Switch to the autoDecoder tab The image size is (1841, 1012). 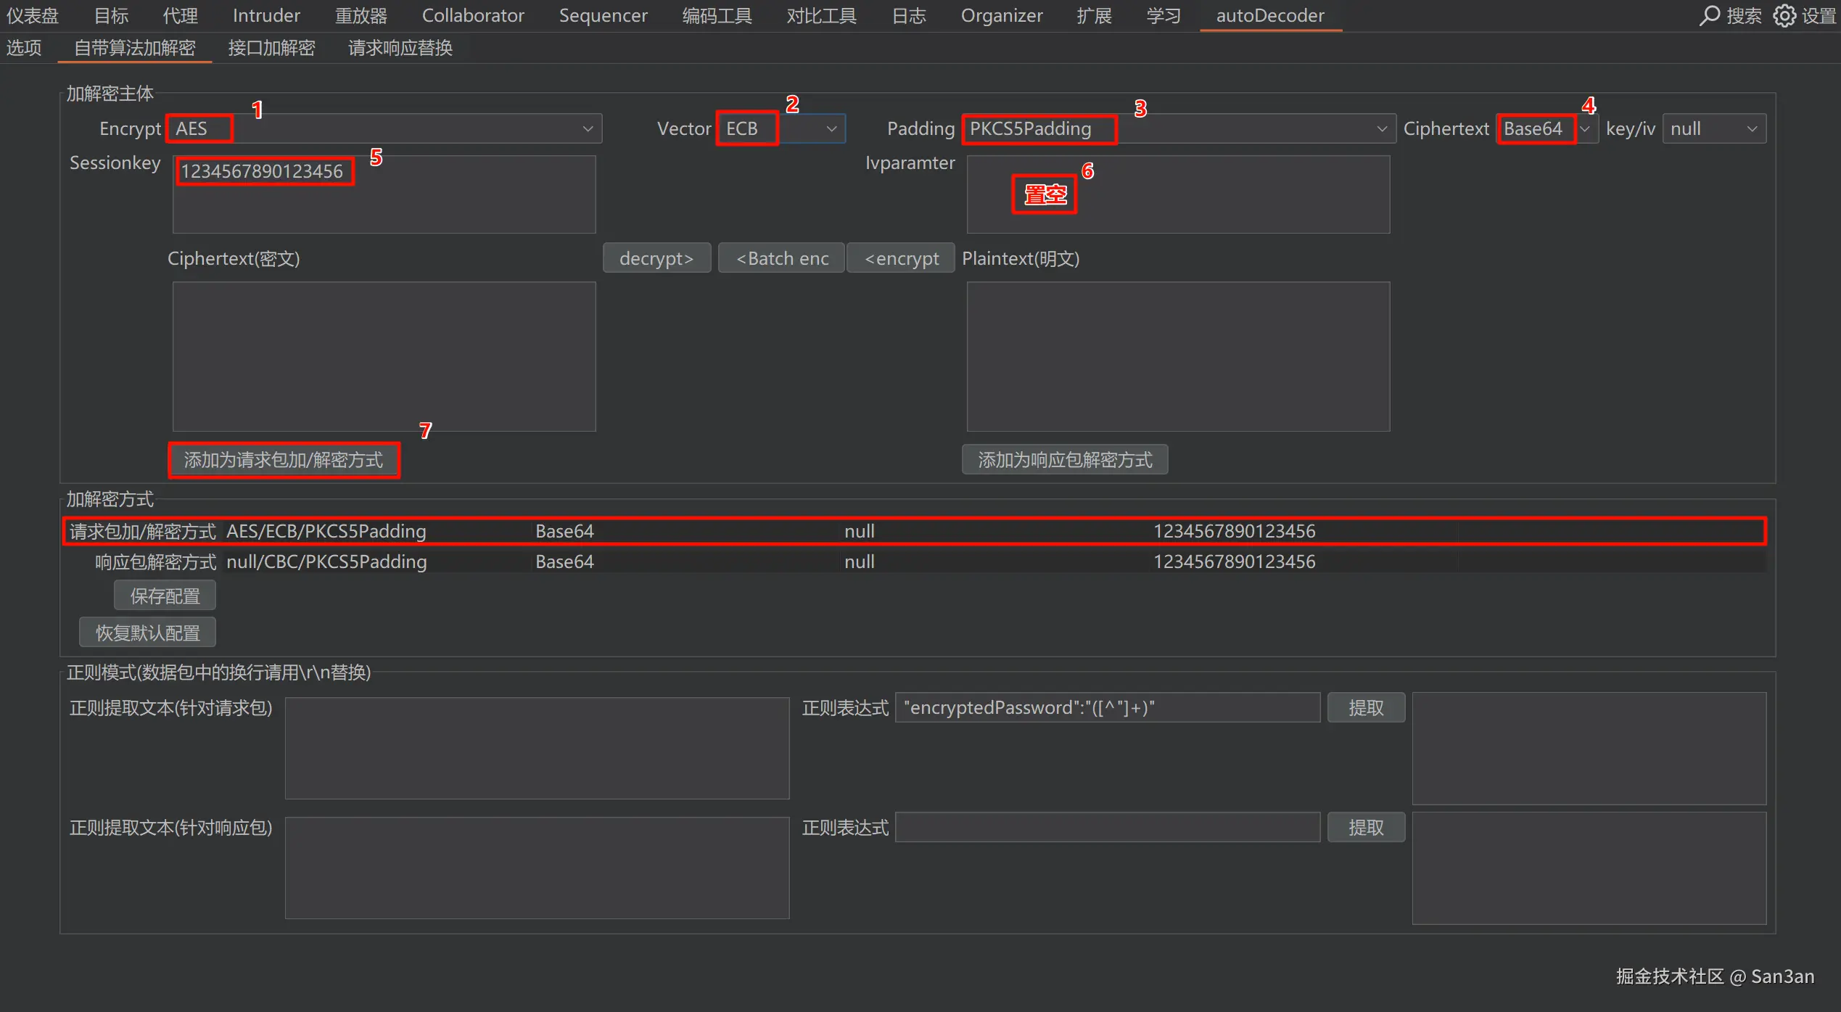[1269, 15]
